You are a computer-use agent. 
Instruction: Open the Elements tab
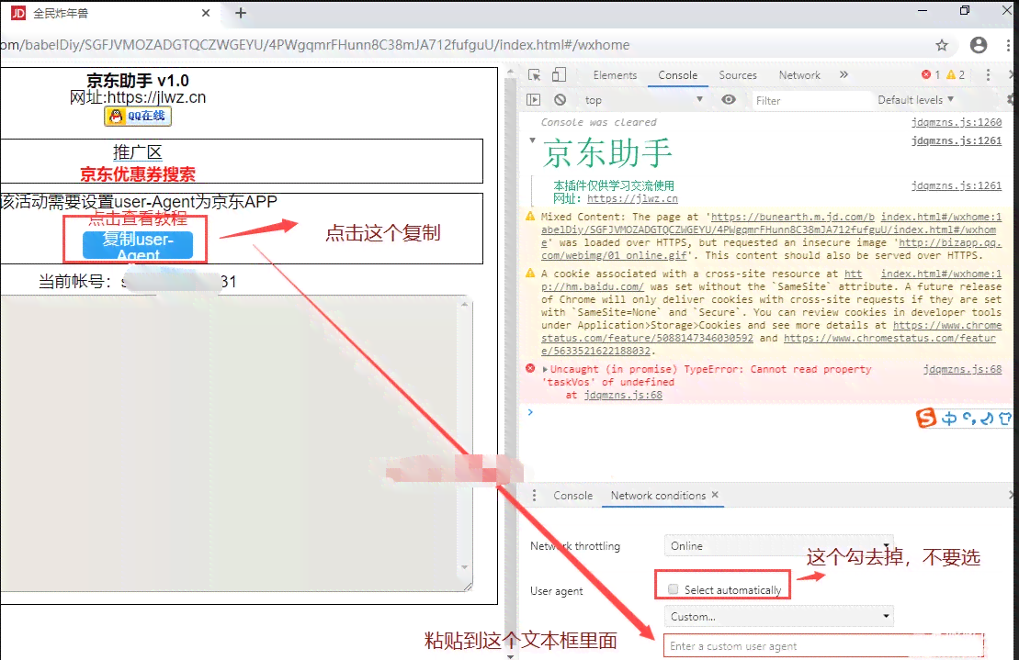pyautogui.click(x=615, y=75)
